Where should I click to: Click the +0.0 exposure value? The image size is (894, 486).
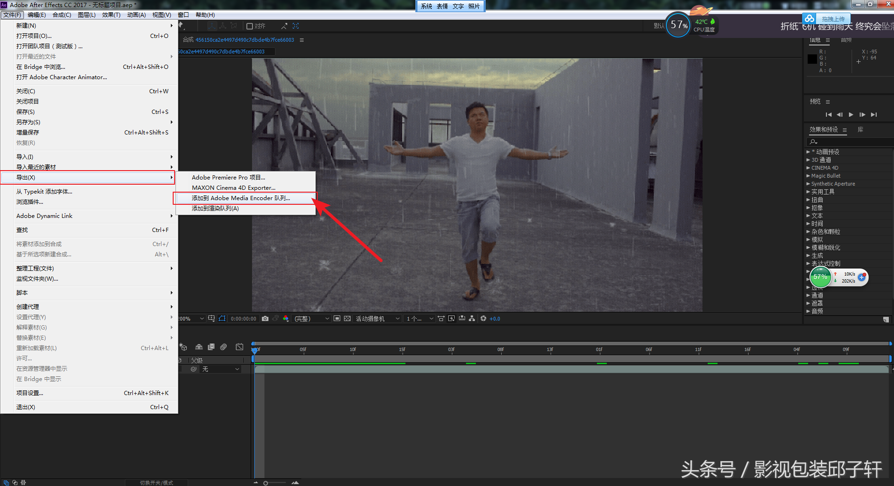(x=495, y=319)
